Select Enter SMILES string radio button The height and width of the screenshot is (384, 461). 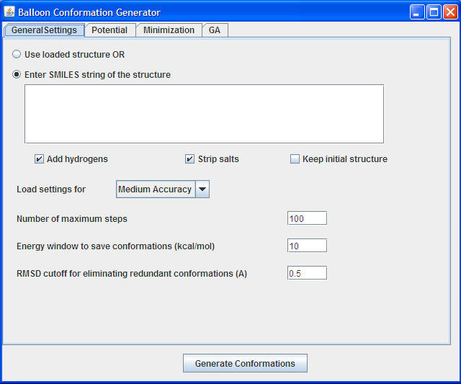tap(17, 75)
